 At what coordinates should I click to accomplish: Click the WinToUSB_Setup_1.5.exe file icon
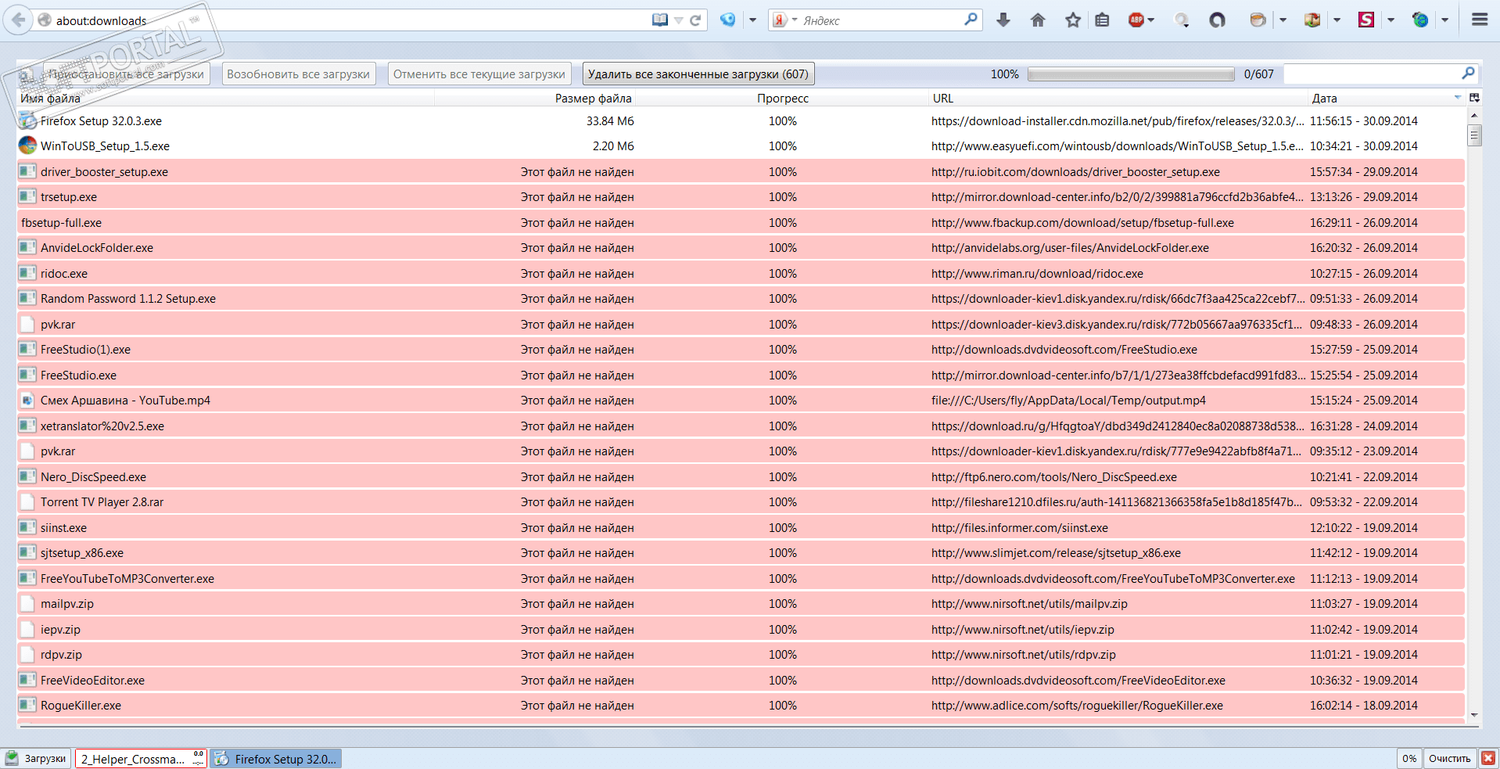tap(27, 146)
